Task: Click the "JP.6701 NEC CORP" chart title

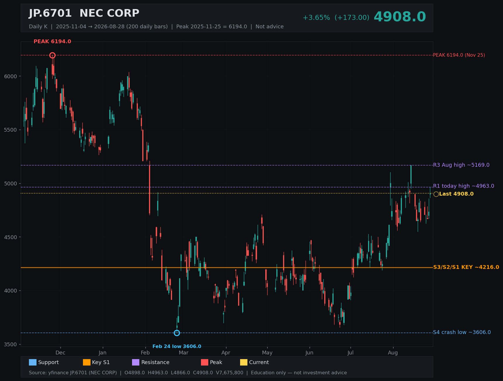Action: pyautogui.click(x=84, y=13)
